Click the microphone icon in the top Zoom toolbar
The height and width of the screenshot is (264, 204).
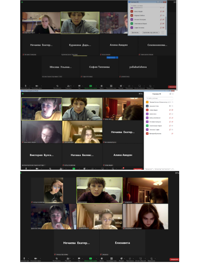[x=26, y=86]
